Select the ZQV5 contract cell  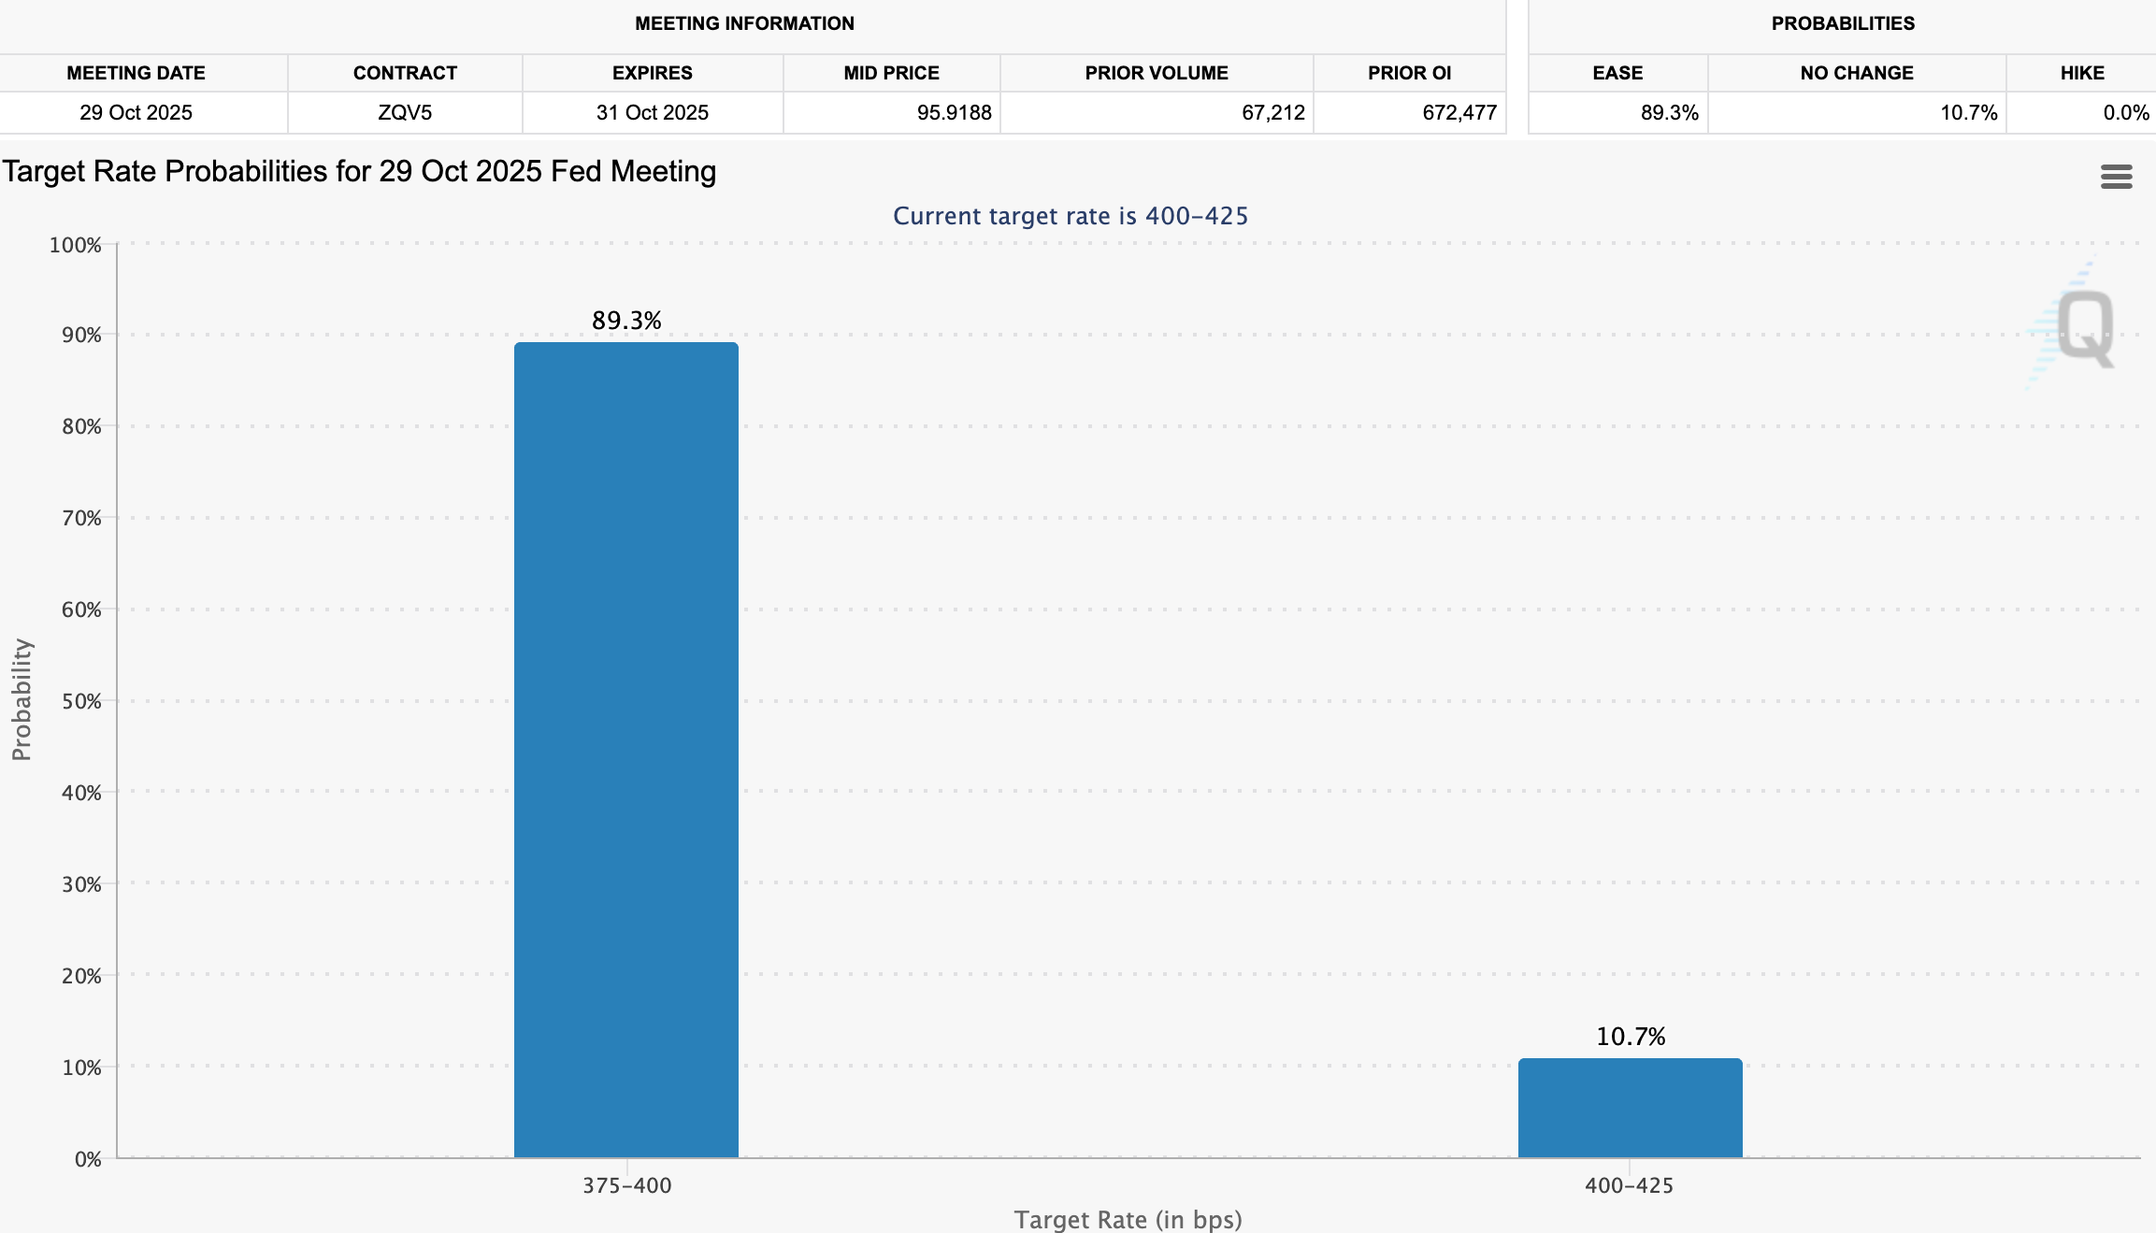point(405,113)
